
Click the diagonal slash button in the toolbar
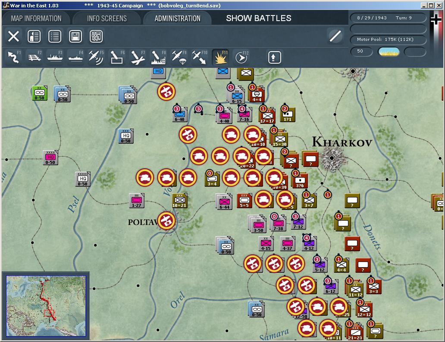pos(335,36)
